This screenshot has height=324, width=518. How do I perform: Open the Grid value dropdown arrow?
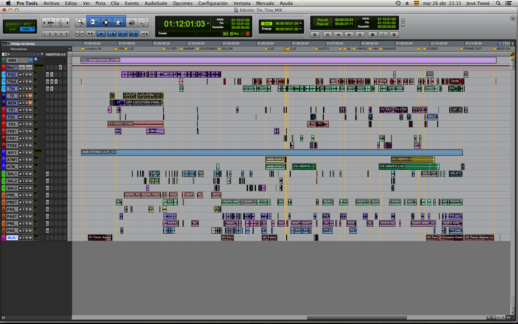pyautogui.click(x=300, y=23)
